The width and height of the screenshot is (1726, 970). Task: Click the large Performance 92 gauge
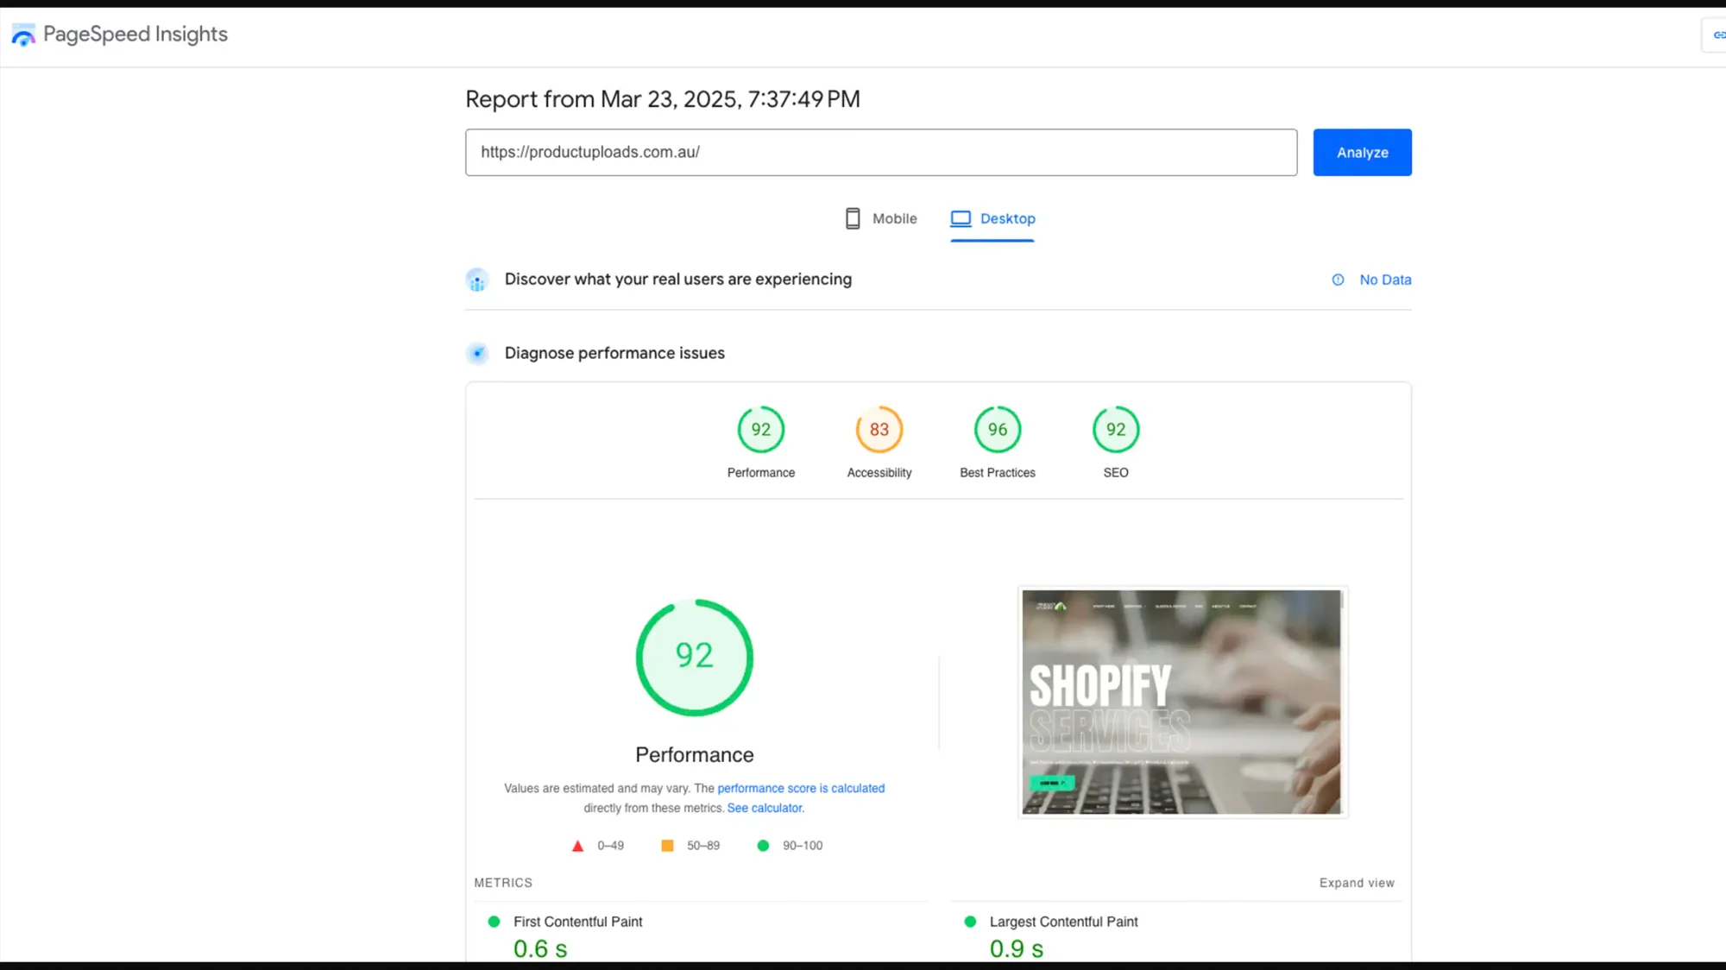695,658
